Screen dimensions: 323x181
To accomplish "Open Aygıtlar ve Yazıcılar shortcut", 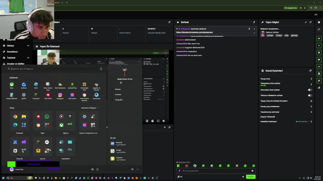I will [x=96, y=86].
